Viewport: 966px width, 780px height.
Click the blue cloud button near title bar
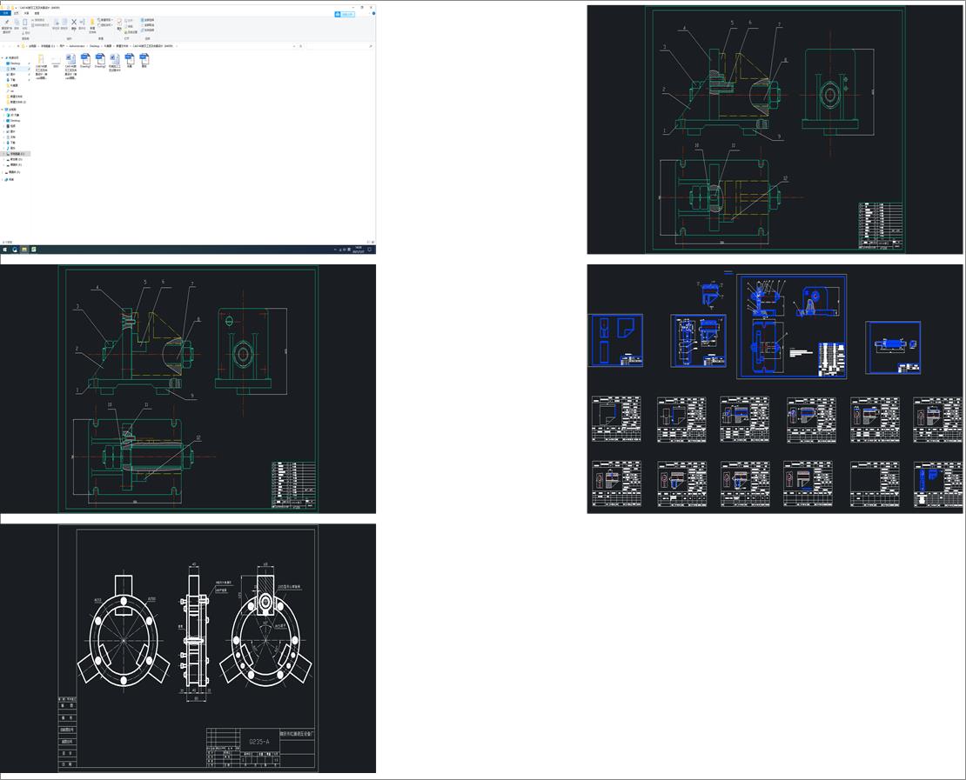[345, 14]
